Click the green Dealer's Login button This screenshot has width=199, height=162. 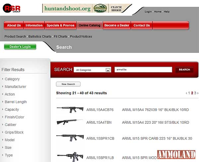point(20,47)
